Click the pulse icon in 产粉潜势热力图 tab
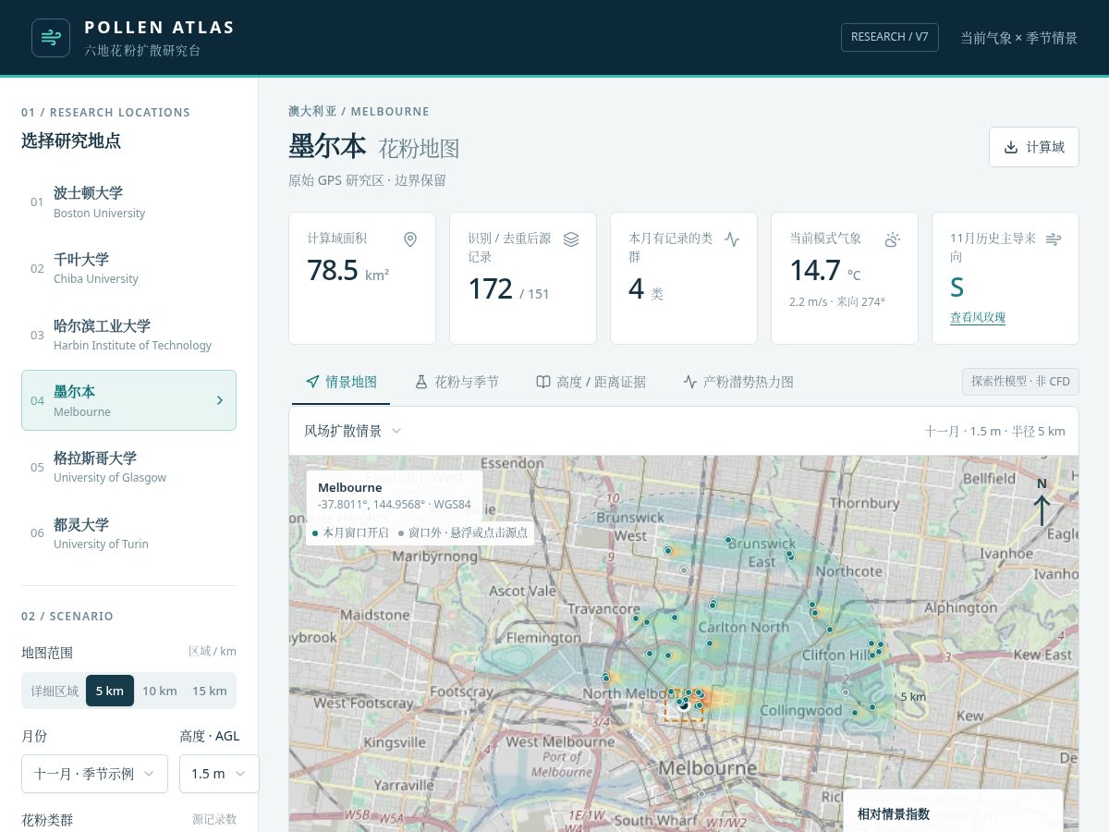Viewport: 1109px width, 832px height. (689, 382)
